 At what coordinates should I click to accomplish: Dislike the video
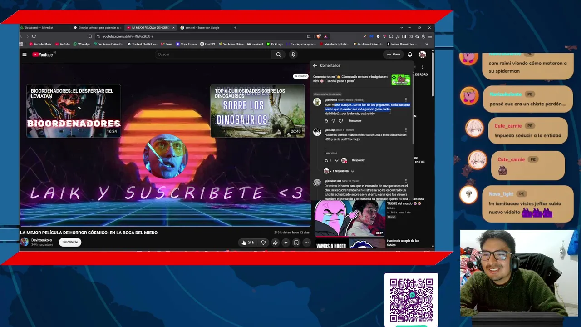(263, 243)
